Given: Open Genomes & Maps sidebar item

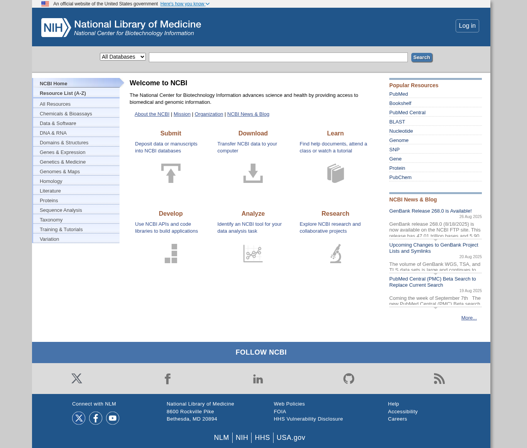Looking at the screenshot, I should (76, 171).
